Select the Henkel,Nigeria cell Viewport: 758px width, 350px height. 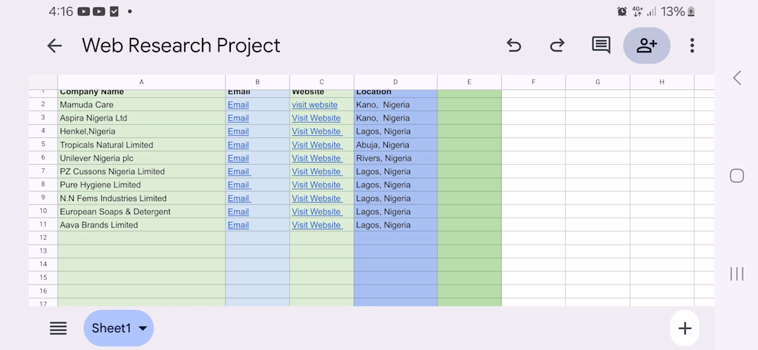point(142,132)
